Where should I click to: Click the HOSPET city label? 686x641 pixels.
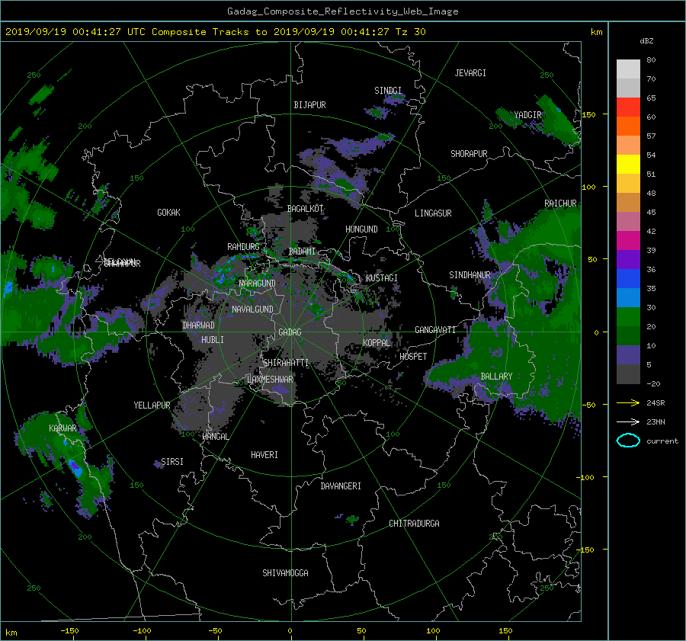413,357
